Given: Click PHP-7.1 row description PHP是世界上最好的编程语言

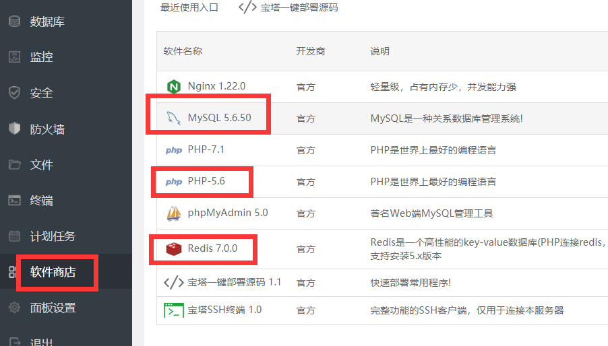Looking at the screenshot, I should point(433,150).
